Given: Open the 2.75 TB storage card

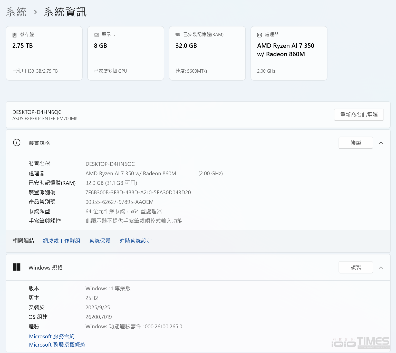Looking at the screenshot, I should coord(44,53).
